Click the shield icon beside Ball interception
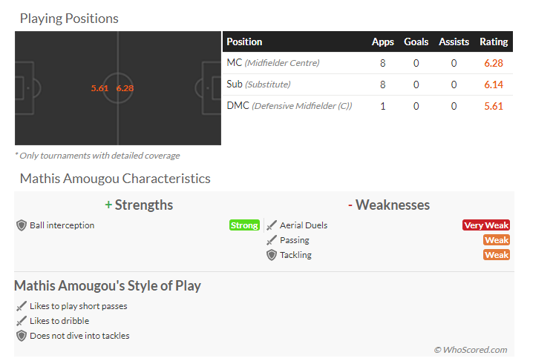This screenshot has width=553, height=358. (x=22, y=225)
